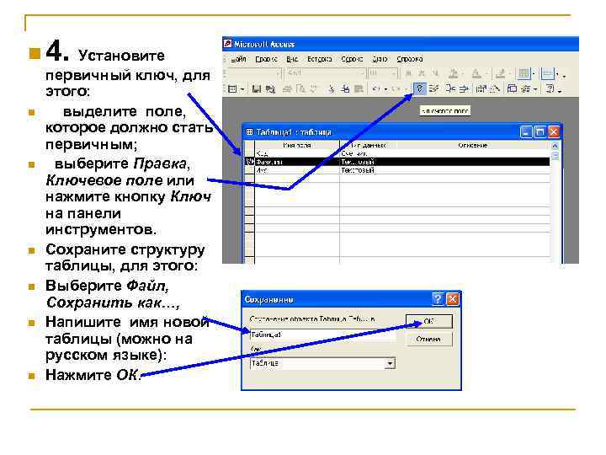Open the gridlines dropdown on formatting toolbar
Screen dimensions: 606x455
[x=534, y=73]
